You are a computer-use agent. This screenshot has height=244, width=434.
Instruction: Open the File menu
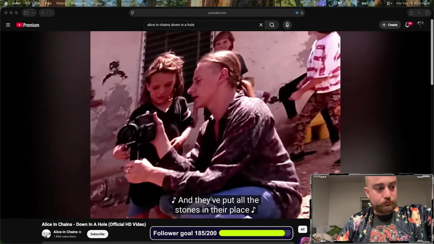tap(28, 3)
